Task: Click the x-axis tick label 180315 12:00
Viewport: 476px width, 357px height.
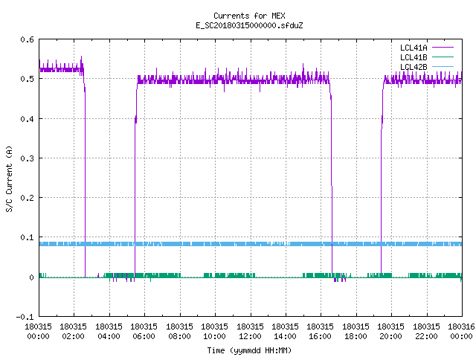Action: [250, 331]
